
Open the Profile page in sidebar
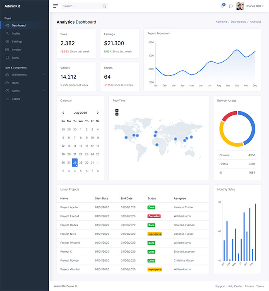tap(16, 33)
